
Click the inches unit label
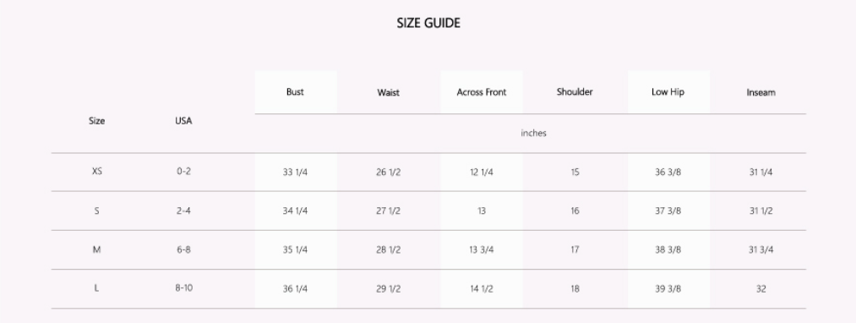[x=533, y=133]
